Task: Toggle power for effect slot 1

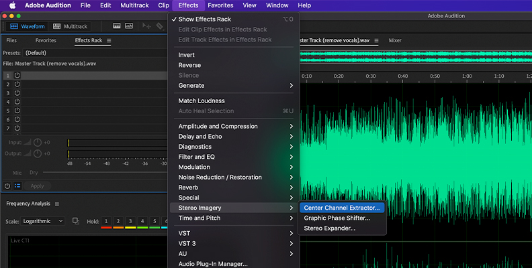Action: coord(17,75)
